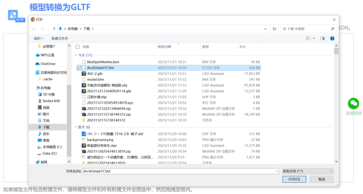Go up one folder level
The height and width of the screenshot is (194, 363).
(x=54, y=29)
